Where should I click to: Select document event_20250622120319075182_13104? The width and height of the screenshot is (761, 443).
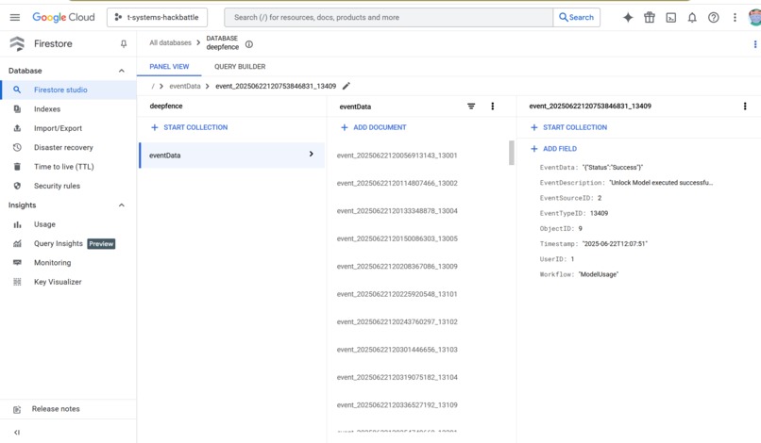pyautogui.click(x=397, y=377)
